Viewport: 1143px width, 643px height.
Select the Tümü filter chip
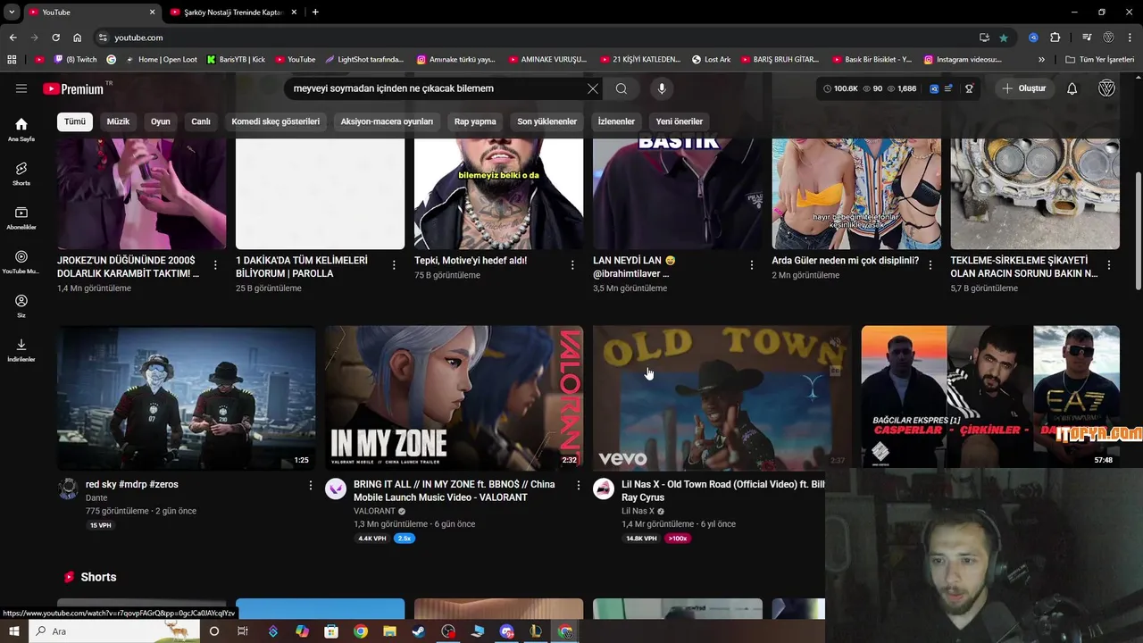[x=75, y=121]
